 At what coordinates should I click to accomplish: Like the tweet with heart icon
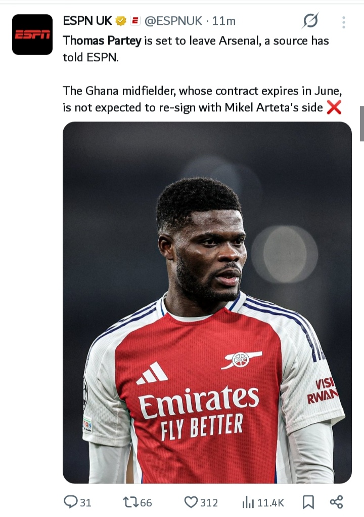pos(191,502)
